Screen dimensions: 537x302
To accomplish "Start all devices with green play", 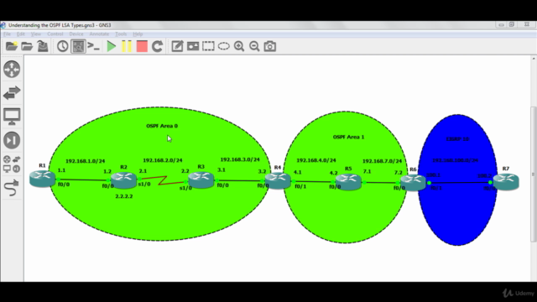I will click(112, 46).
